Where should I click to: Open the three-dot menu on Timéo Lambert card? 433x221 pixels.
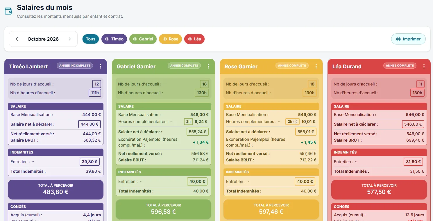[x=101, y=66]
